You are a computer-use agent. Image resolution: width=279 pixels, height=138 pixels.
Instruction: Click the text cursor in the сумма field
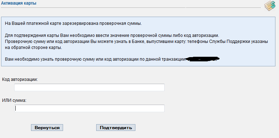[x=15, y=108]
